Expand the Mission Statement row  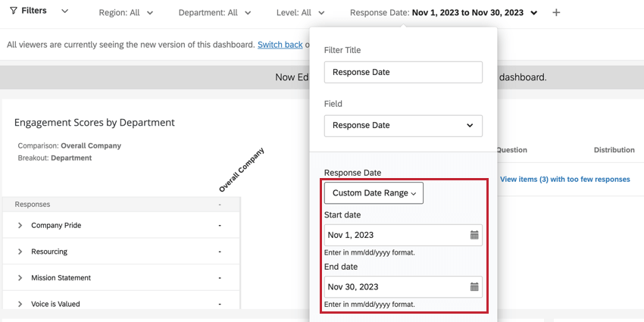[x=20, y=278]
